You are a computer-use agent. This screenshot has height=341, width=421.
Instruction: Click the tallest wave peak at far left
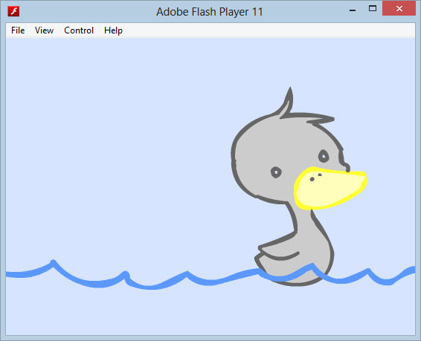[x=53, y=263]
